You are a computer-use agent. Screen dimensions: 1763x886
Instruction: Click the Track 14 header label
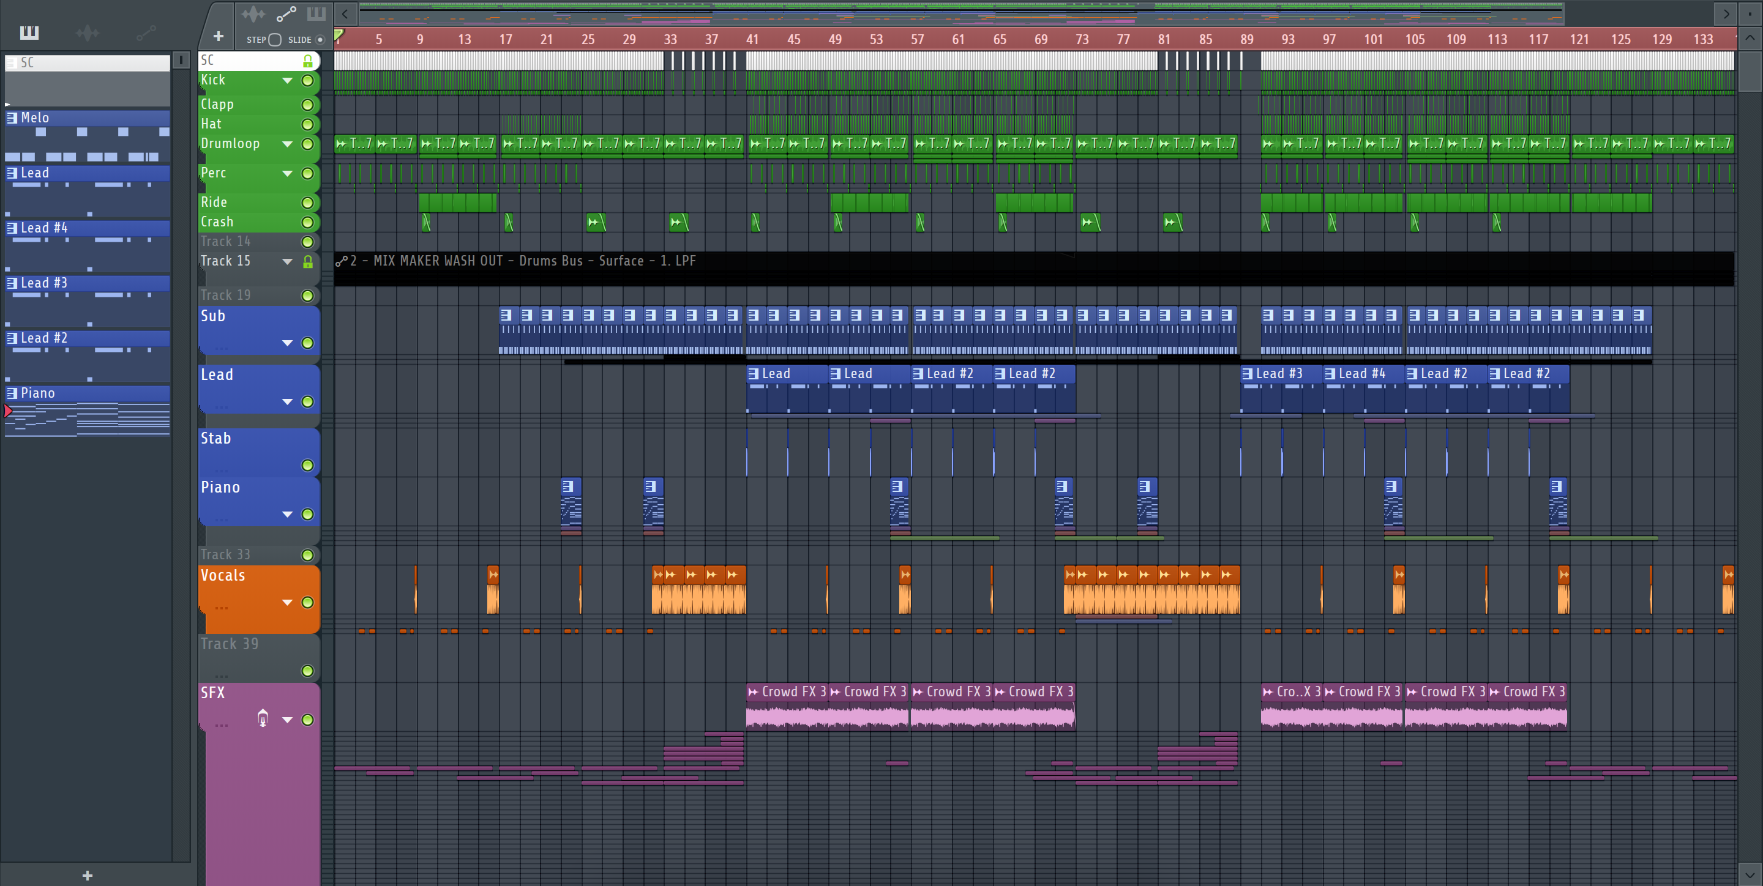point(226,242)
